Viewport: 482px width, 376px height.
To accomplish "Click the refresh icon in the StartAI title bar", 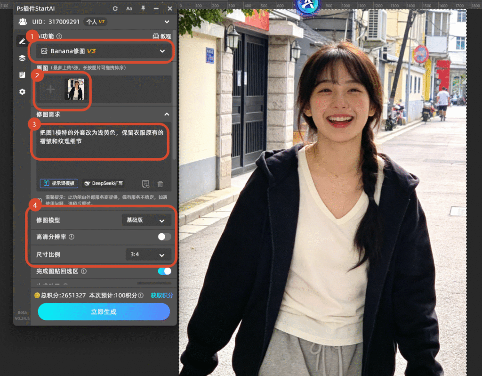I will point(115,8).
